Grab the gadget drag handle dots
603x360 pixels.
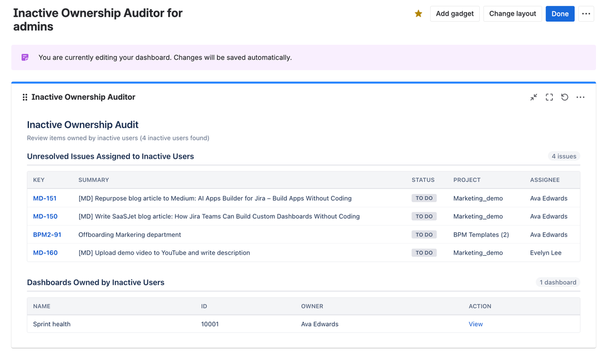(x=25, y=97)
